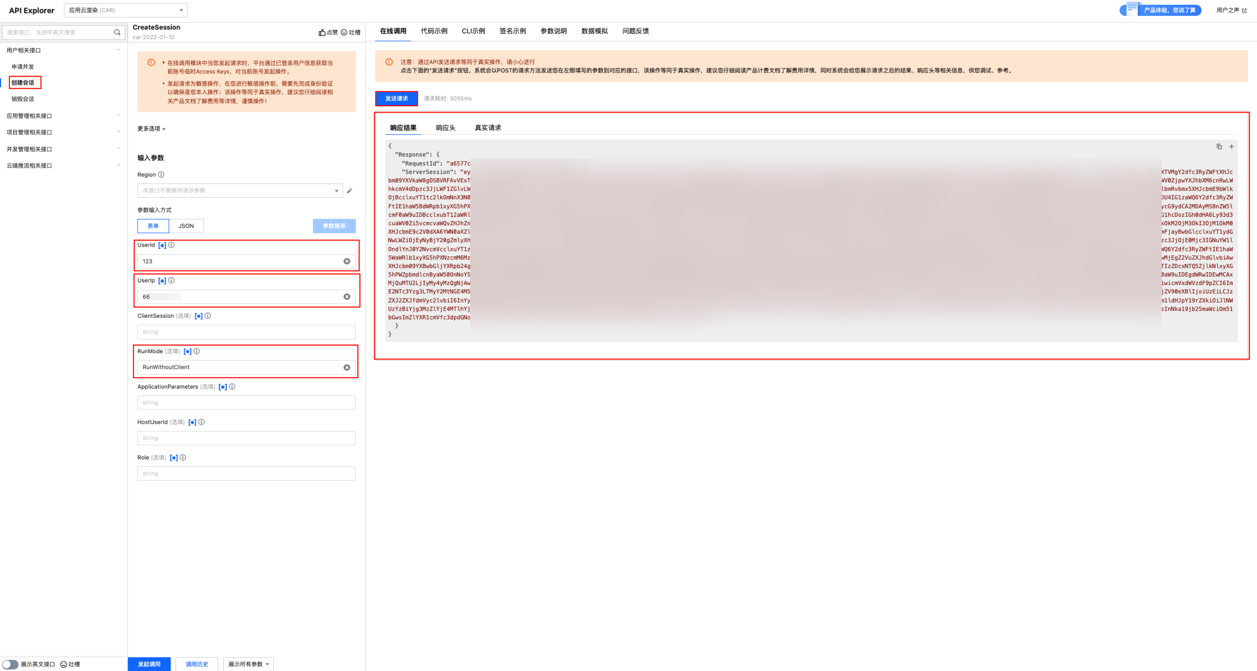Select JSON parameter input mode
Viewport: 1257px width, 671px height.
[x=186, y=226]
